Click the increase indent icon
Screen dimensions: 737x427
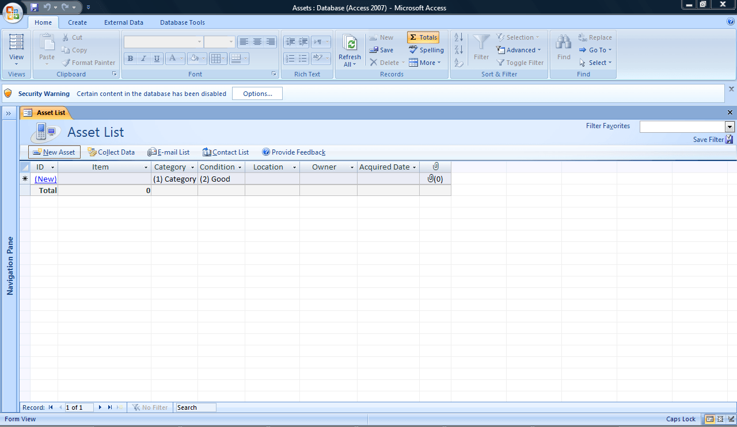coord(303,42)
